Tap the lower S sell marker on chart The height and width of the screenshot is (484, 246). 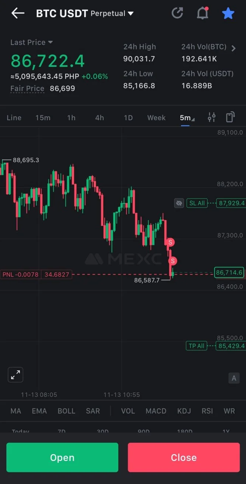[x=173, y=261]
